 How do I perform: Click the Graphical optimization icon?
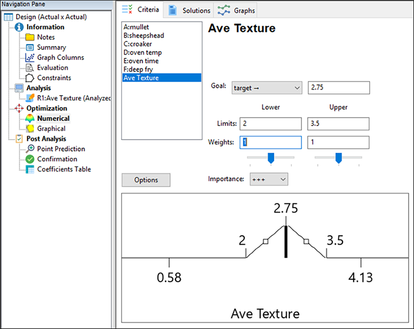(x=29, y=128)
